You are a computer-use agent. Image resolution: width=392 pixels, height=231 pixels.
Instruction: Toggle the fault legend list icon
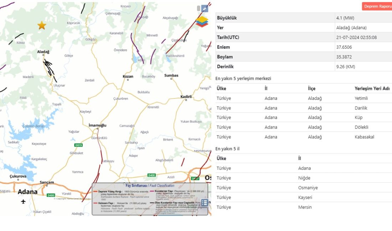coord(205,203)
